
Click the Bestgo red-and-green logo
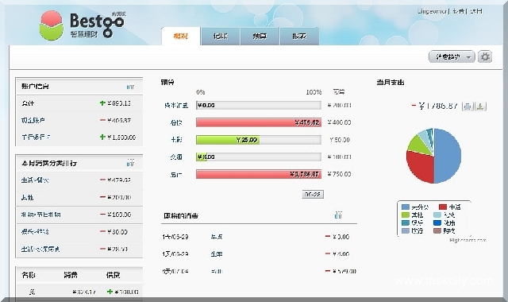tap(51, 25)
